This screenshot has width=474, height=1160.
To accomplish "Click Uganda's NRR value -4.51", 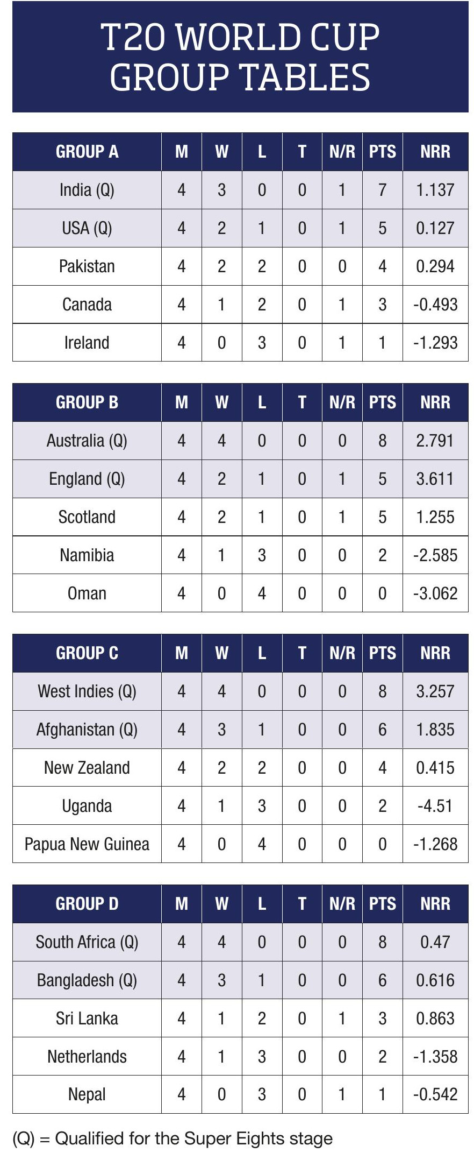I will (x=435, y=806).
